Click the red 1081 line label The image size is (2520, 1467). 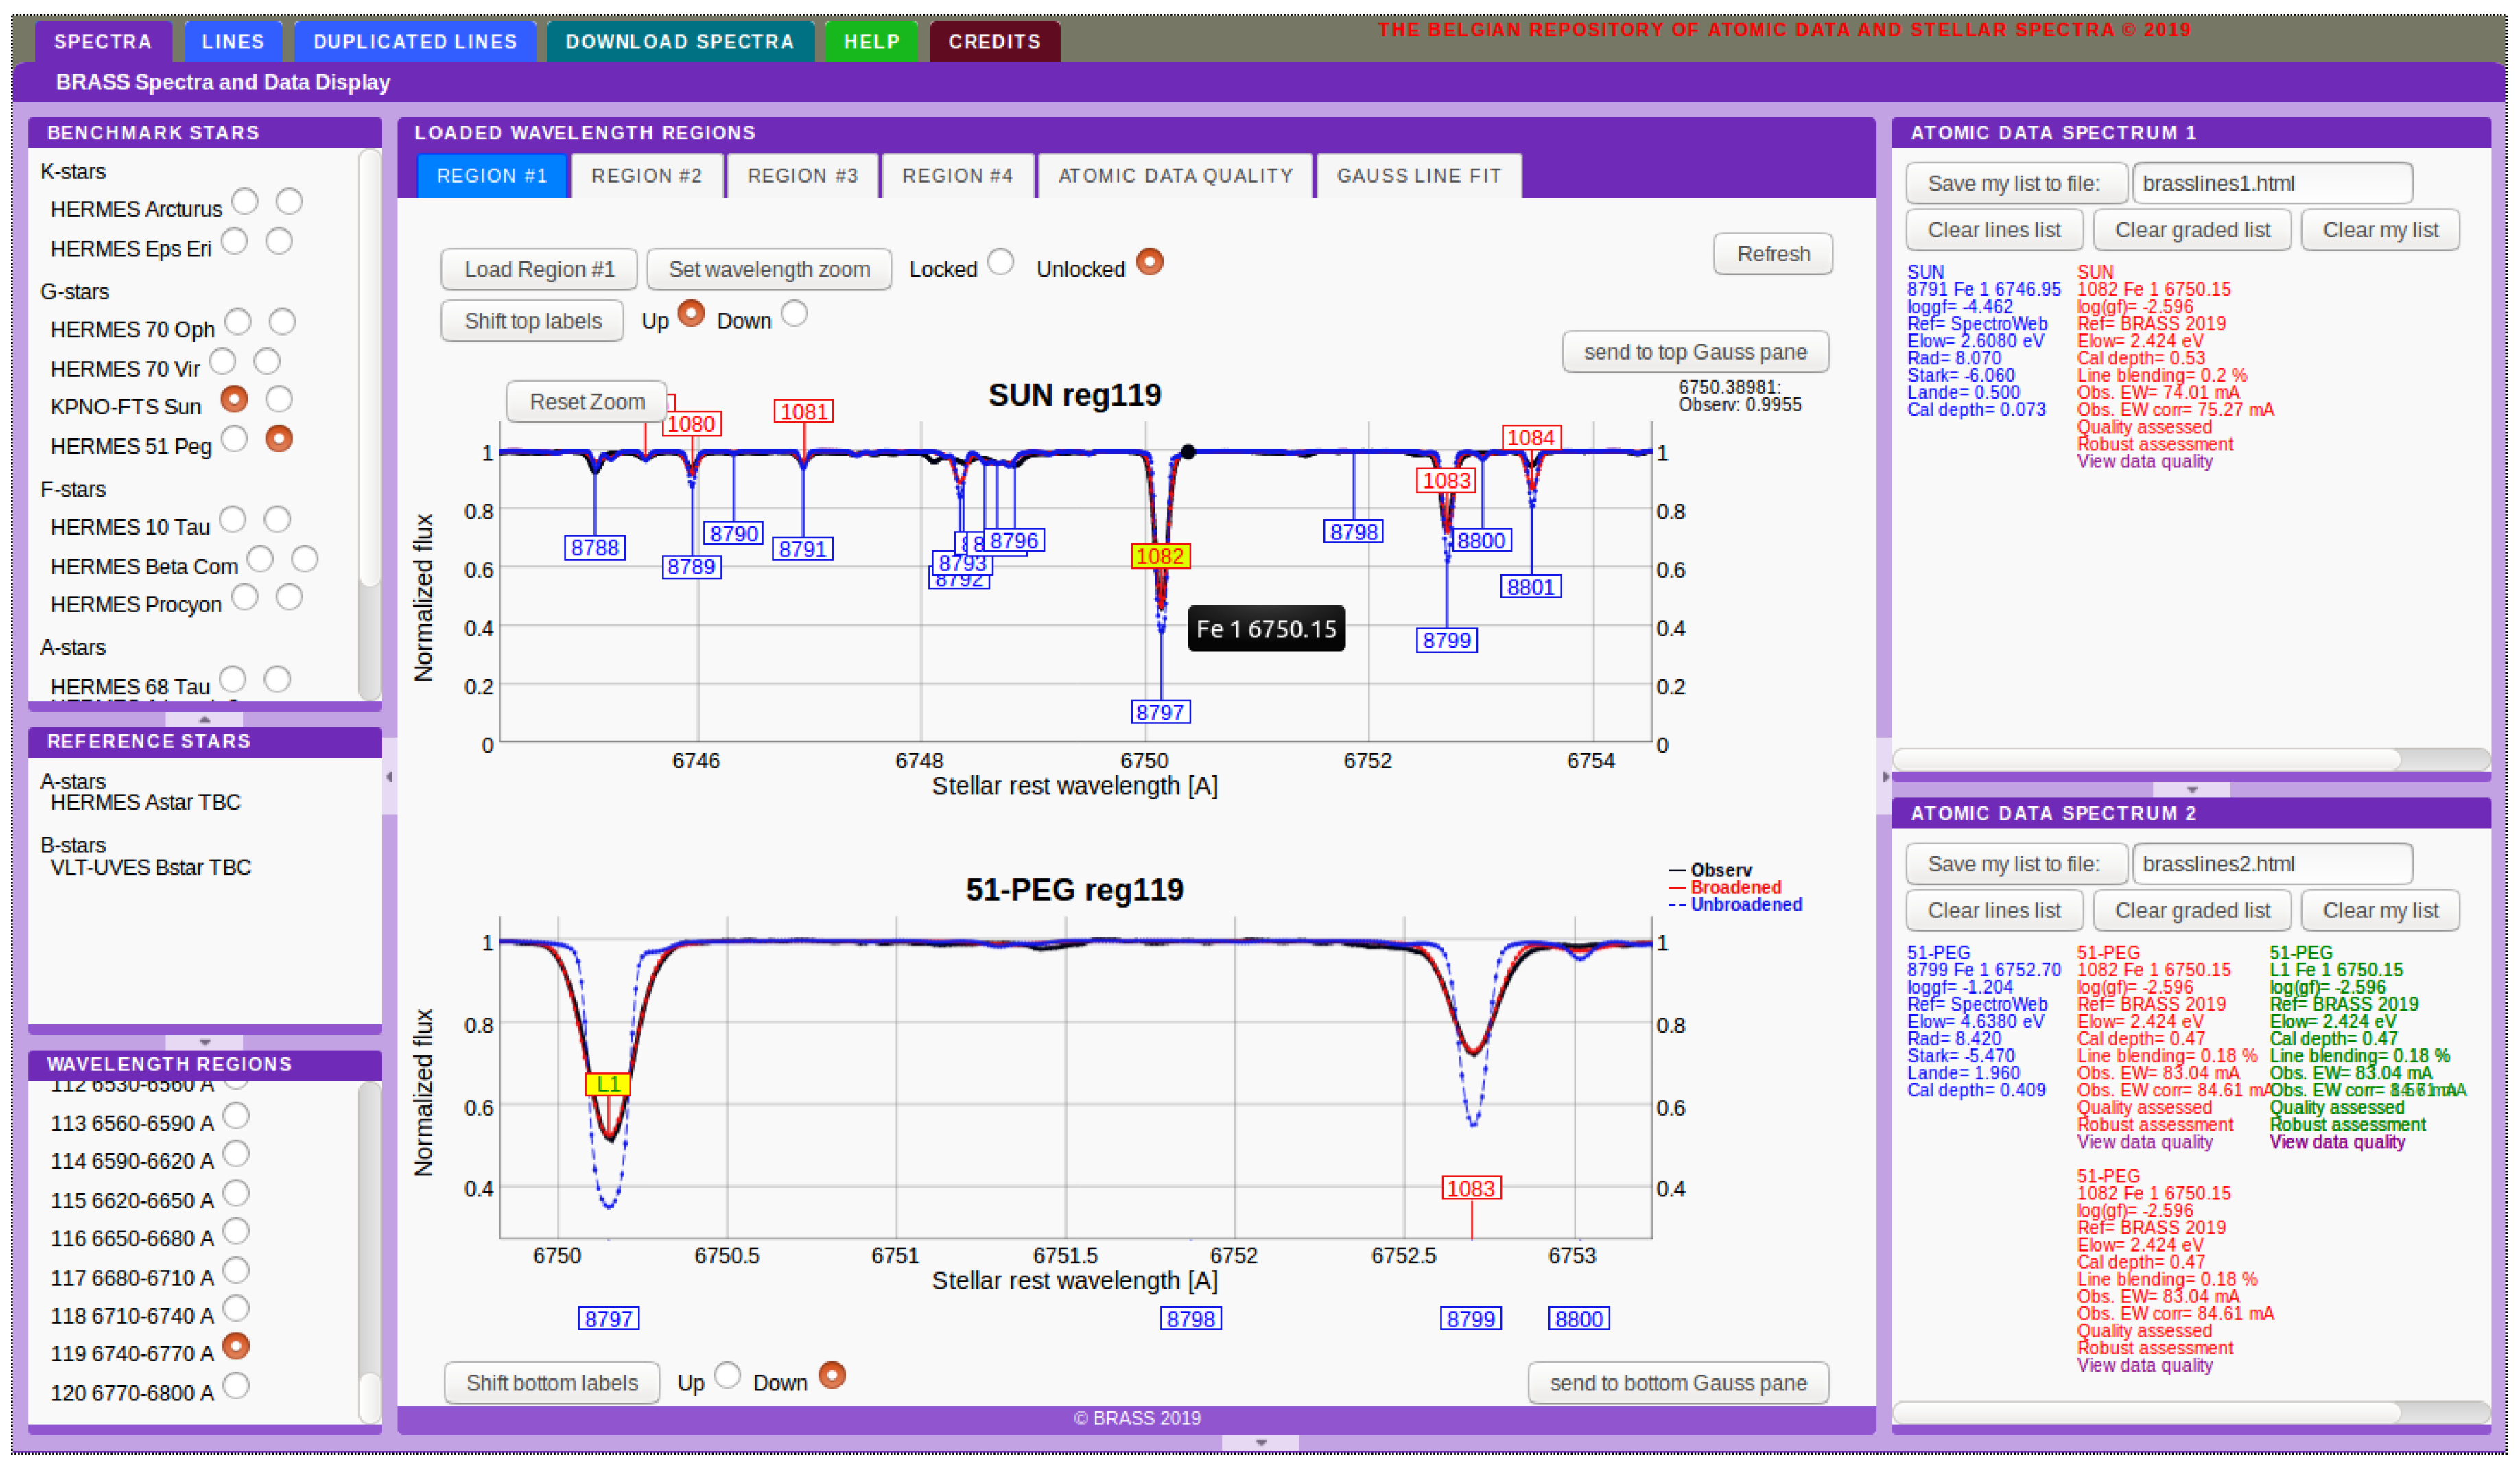click(x=803, y=411)
